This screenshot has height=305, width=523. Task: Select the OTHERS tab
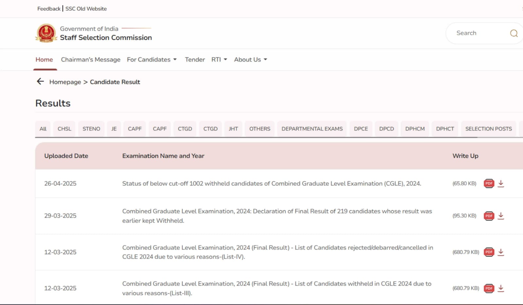pos(260,129)
